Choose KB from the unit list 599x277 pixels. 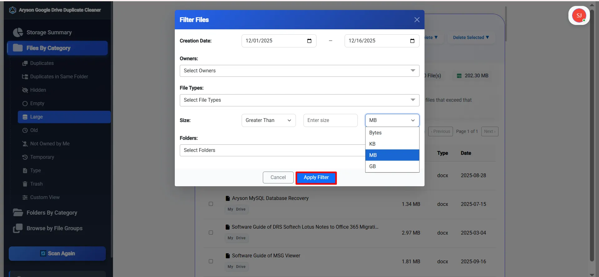[x=392, y=144]
